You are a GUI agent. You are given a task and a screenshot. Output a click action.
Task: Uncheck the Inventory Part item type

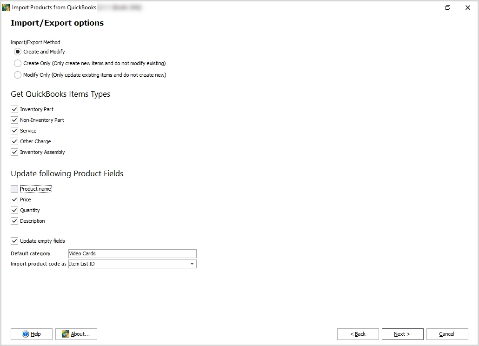click(14, 109)
